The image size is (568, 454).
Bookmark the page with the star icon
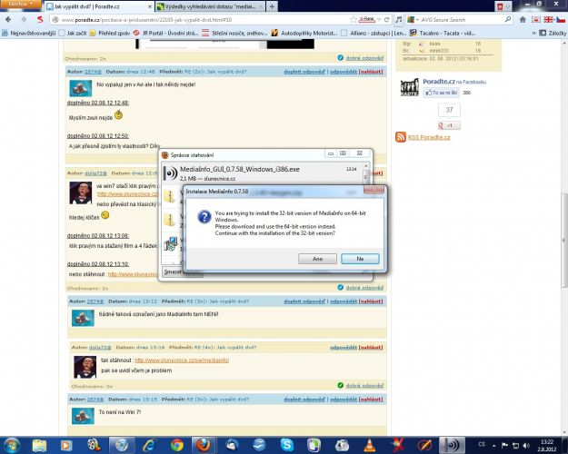point(354,20)
